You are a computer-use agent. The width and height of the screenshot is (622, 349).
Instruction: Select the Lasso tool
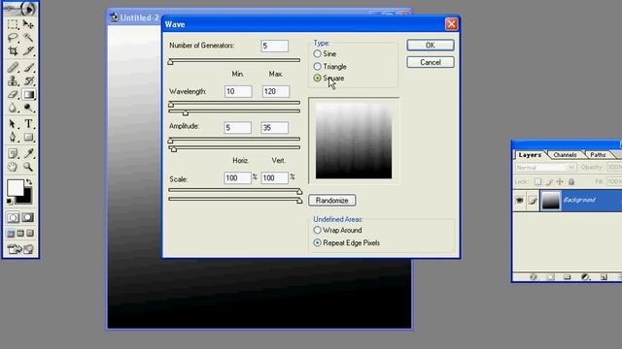click(13, 38)
